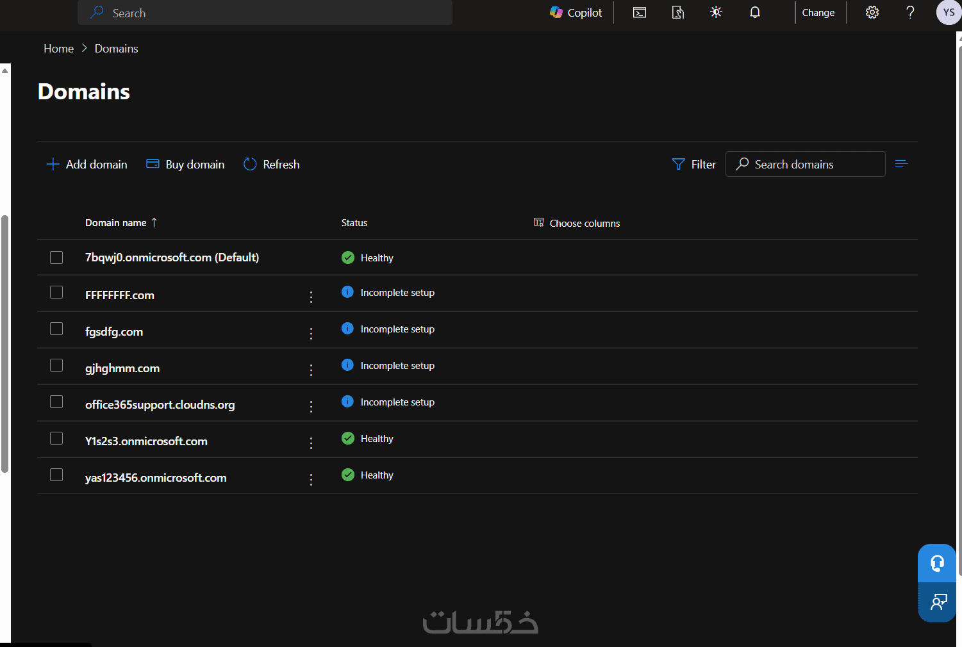962x647 pixels.
Task: Click the left scrollbar up arrow
Action: coord(5,70)
